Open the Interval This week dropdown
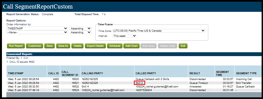263x99 pixels. click(x=125, y=36)
